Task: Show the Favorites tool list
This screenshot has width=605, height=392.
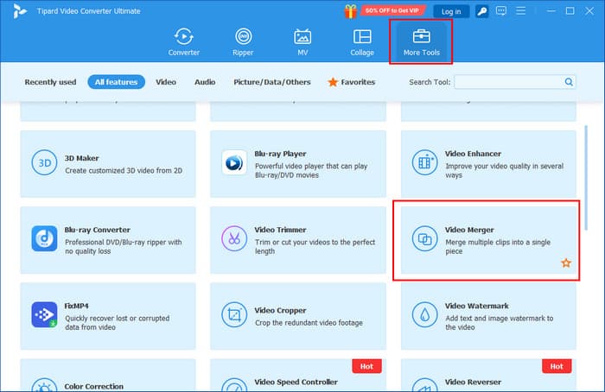Action: click(x=351, y=82)
